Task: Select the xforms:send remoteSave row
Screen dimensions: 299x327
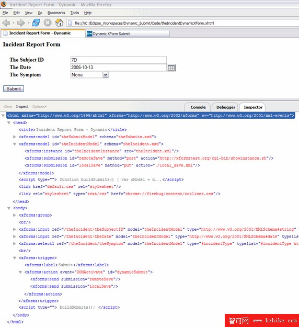Action: [75, 279]
